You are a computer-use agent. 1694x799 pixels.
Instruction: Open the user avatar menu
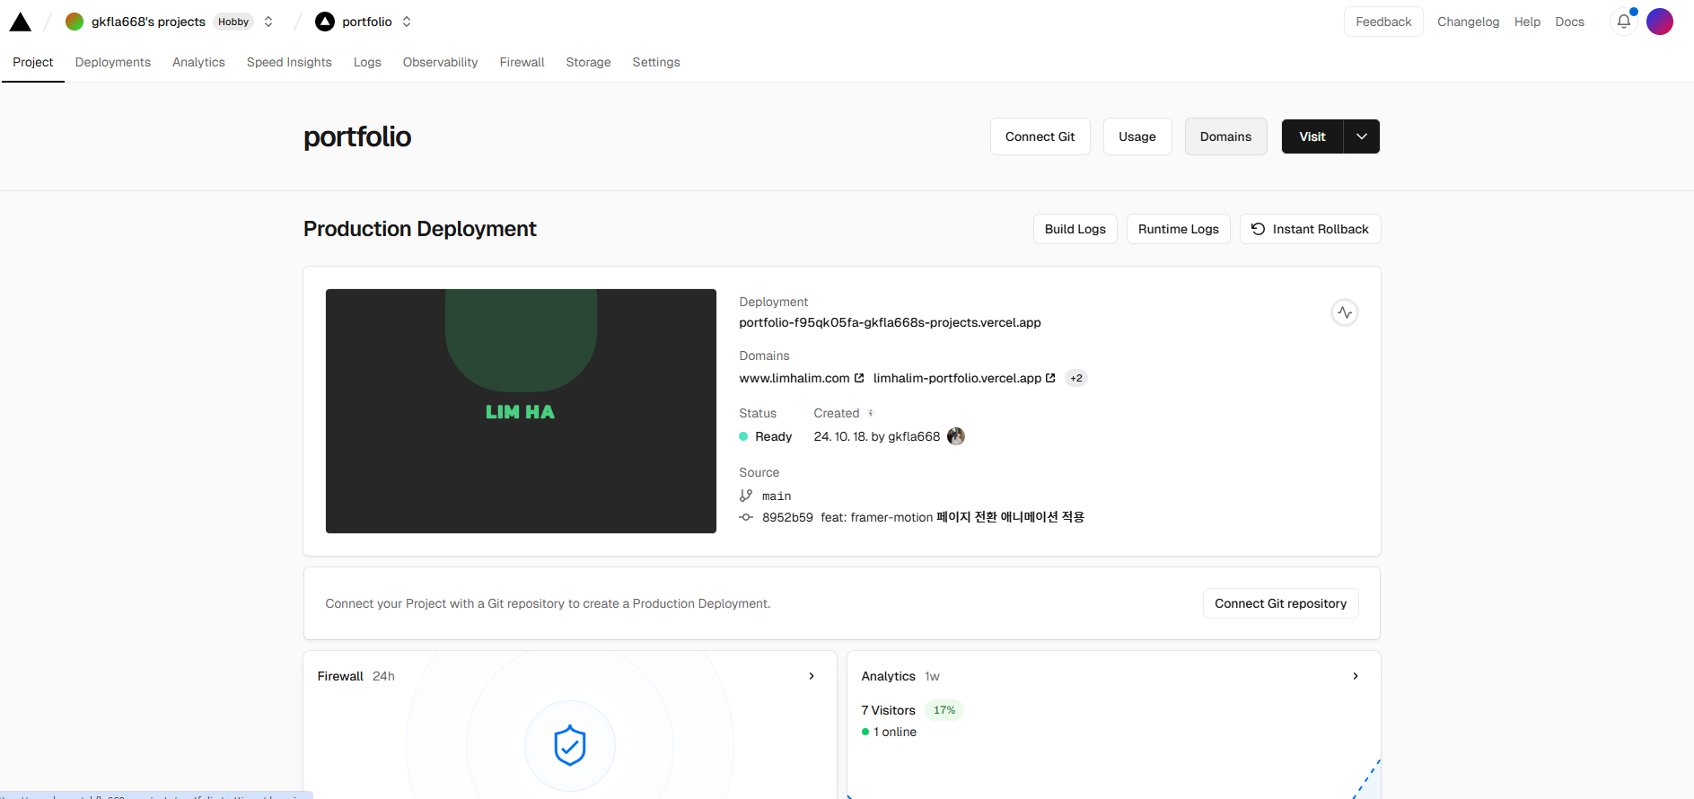pyautogui.click(x=1660, y=22)
